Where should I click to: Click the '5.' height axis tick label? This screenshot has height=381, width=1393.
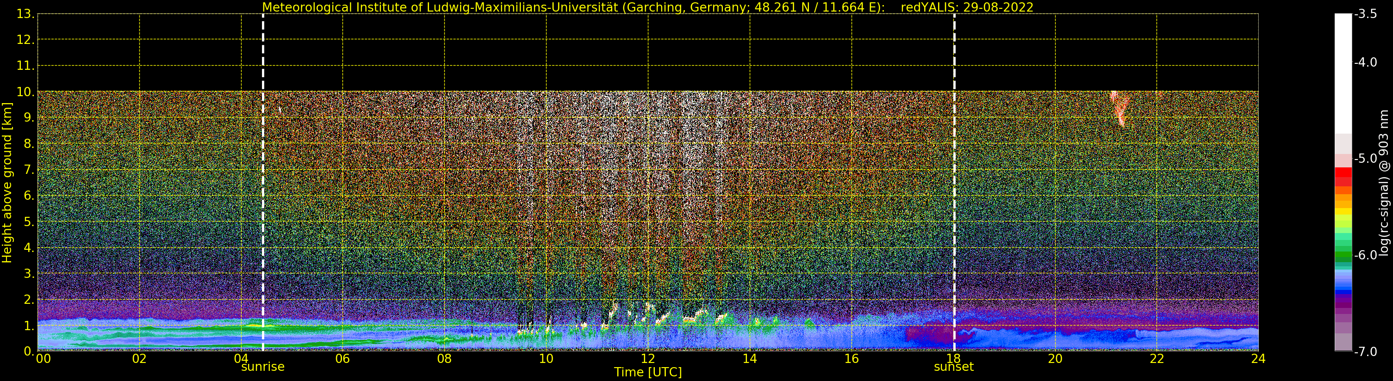(x=29, y=221)
